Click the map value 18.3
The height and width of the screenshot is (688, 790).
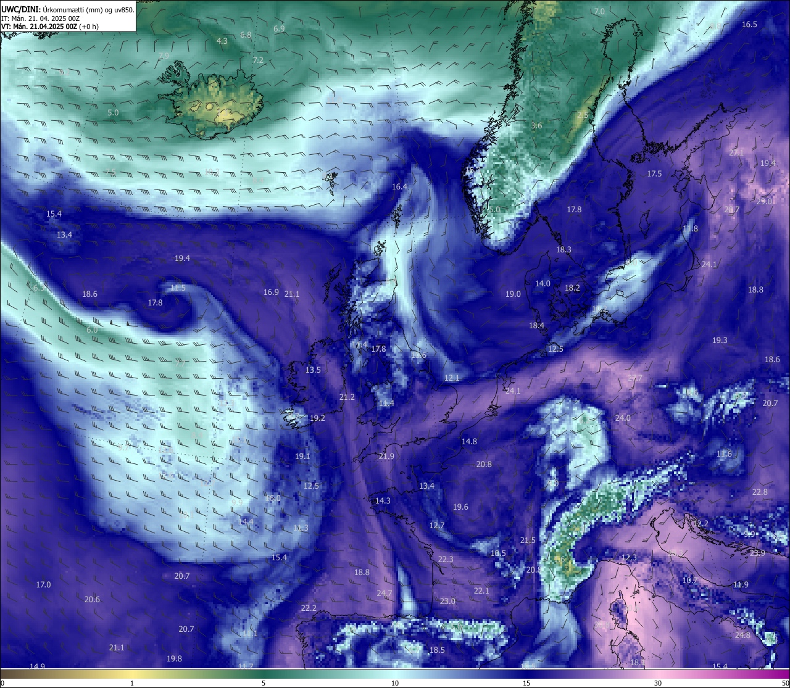tap(563, 249)
